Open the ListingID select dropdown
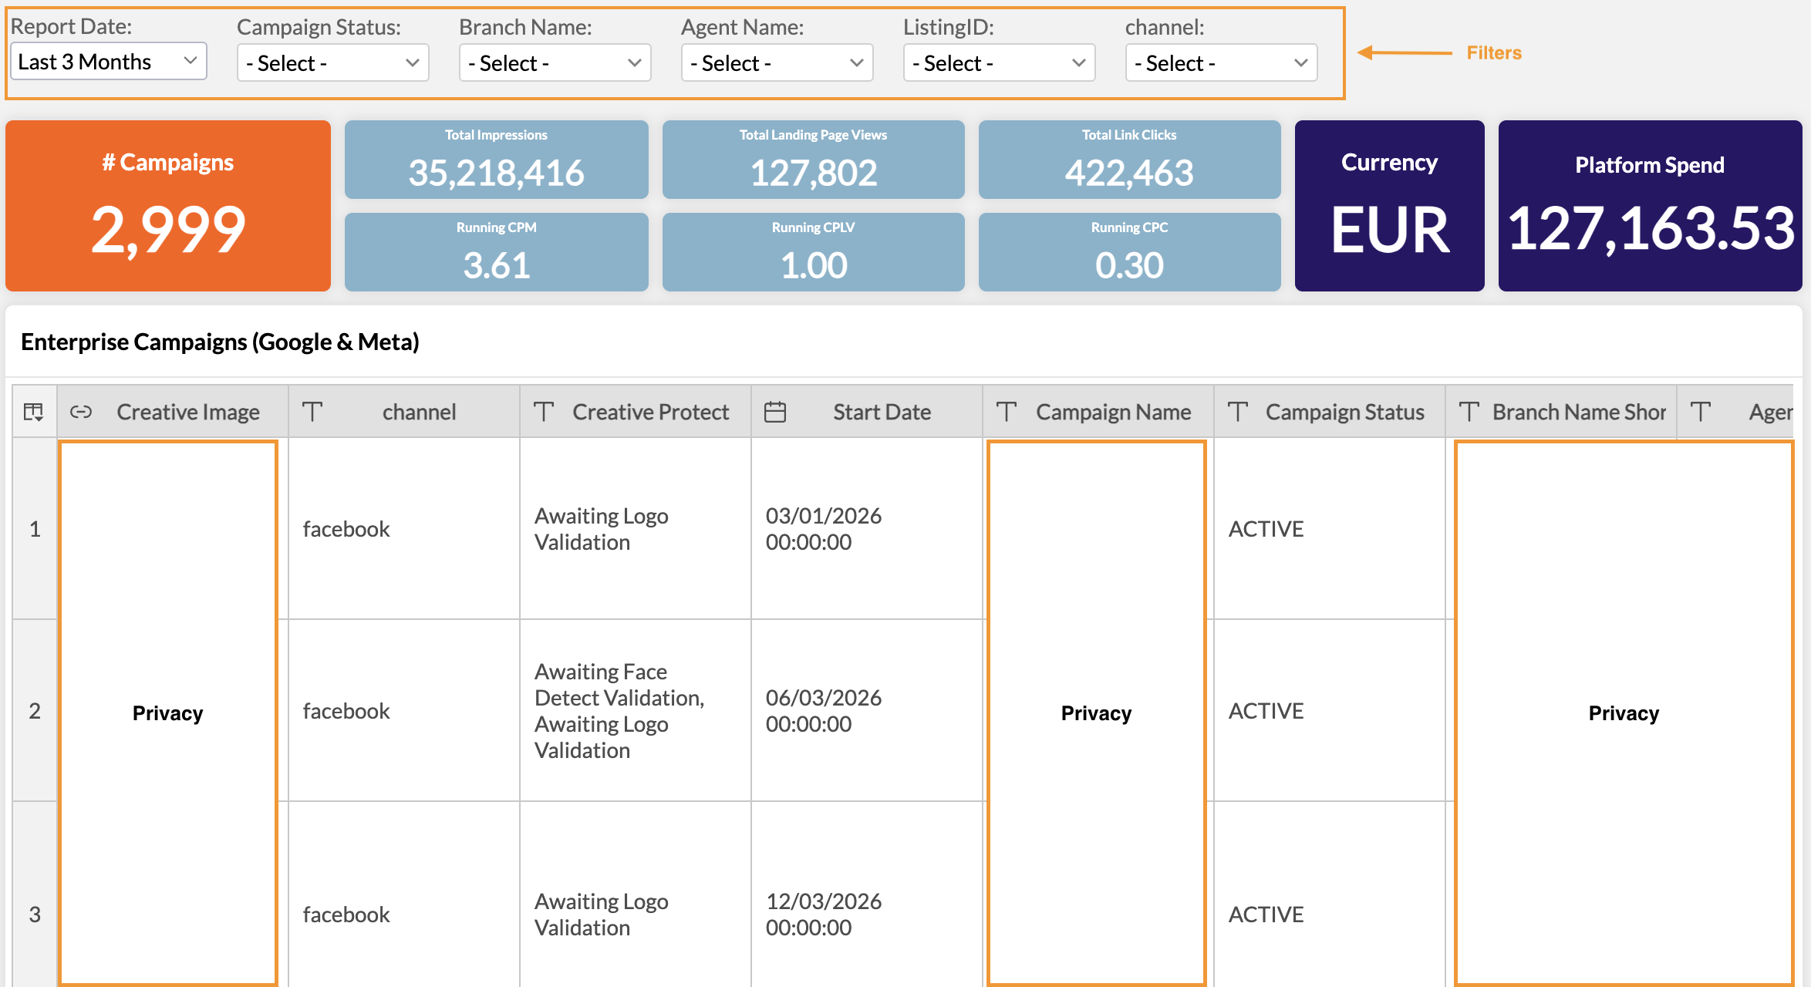Screen dimensions: 1811x987 [x=999, y=63]
